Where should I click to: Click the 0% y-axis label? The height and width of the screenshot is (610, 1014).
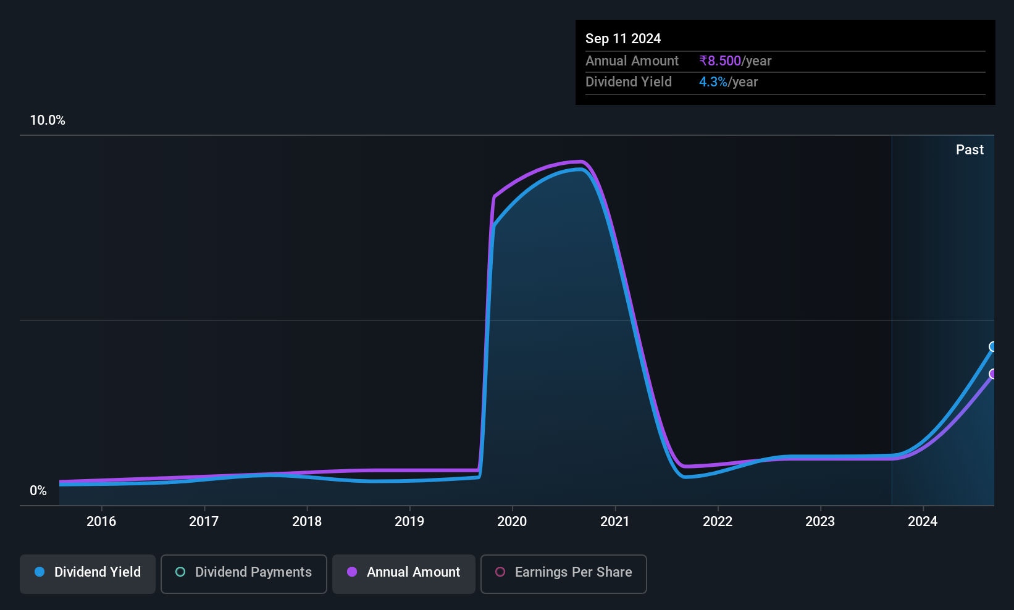38,491
